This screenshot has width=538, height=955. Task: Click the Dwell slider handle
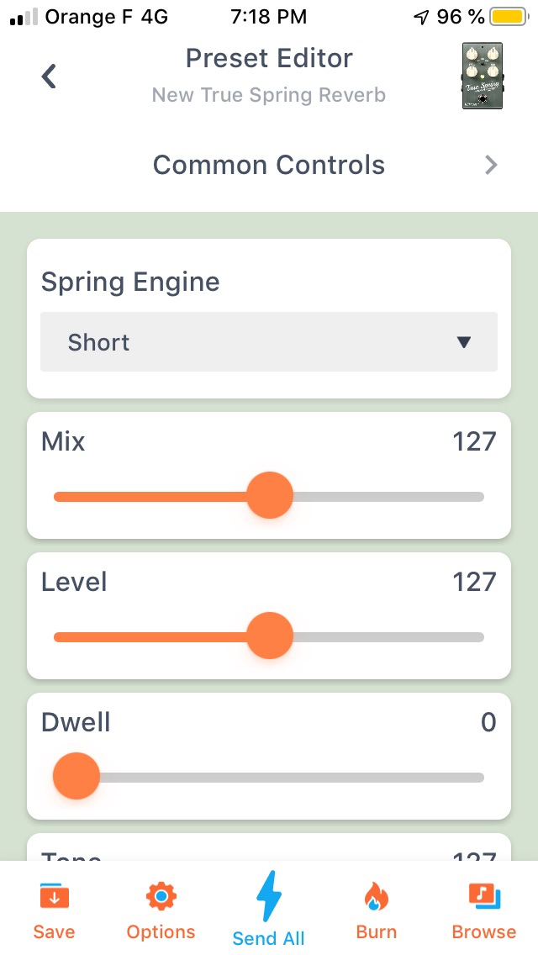76,777
